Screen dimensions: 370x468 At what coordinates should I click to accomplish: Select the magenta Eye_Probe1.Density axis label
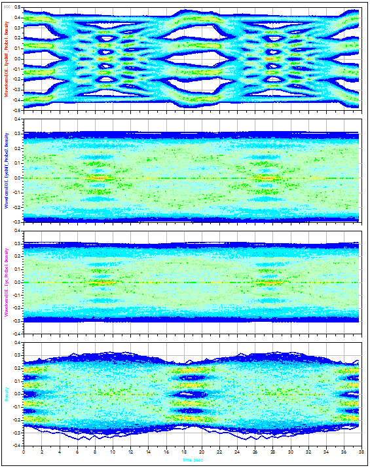(x=7, y=283)
